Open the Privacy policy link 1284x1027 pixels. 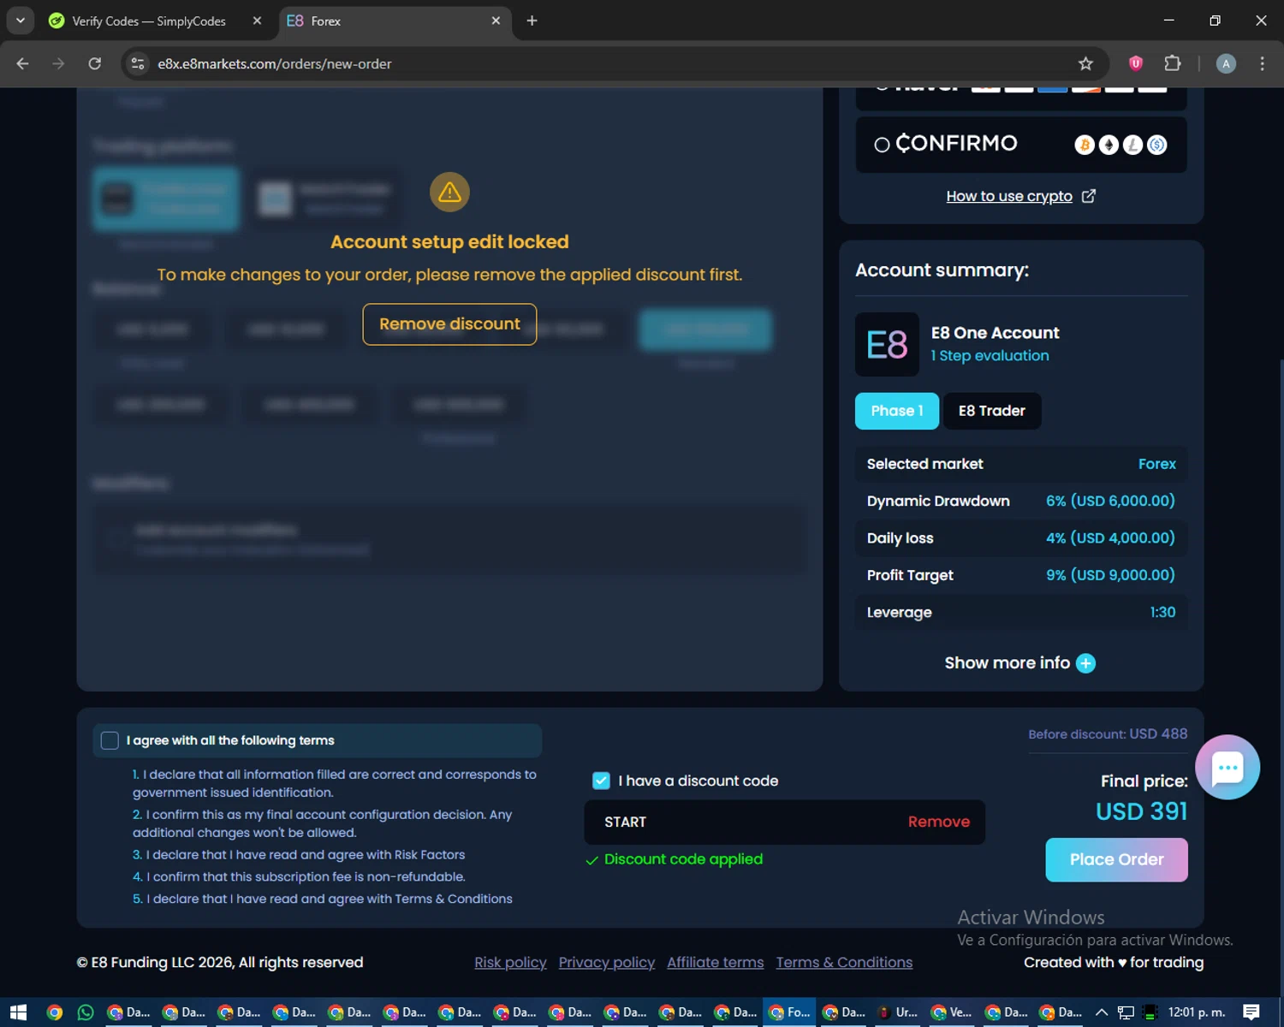606,963
